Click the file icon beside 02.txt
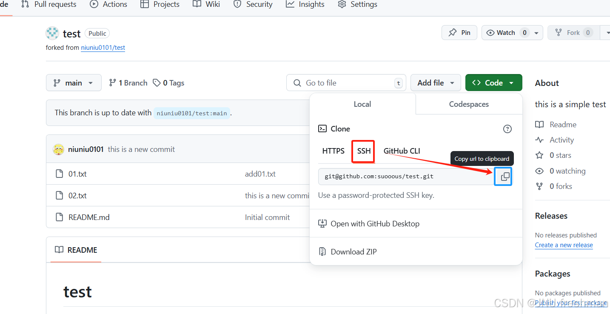Image resolution: width=610 pixels, height=314 pixels. click(x=60, y=195)
